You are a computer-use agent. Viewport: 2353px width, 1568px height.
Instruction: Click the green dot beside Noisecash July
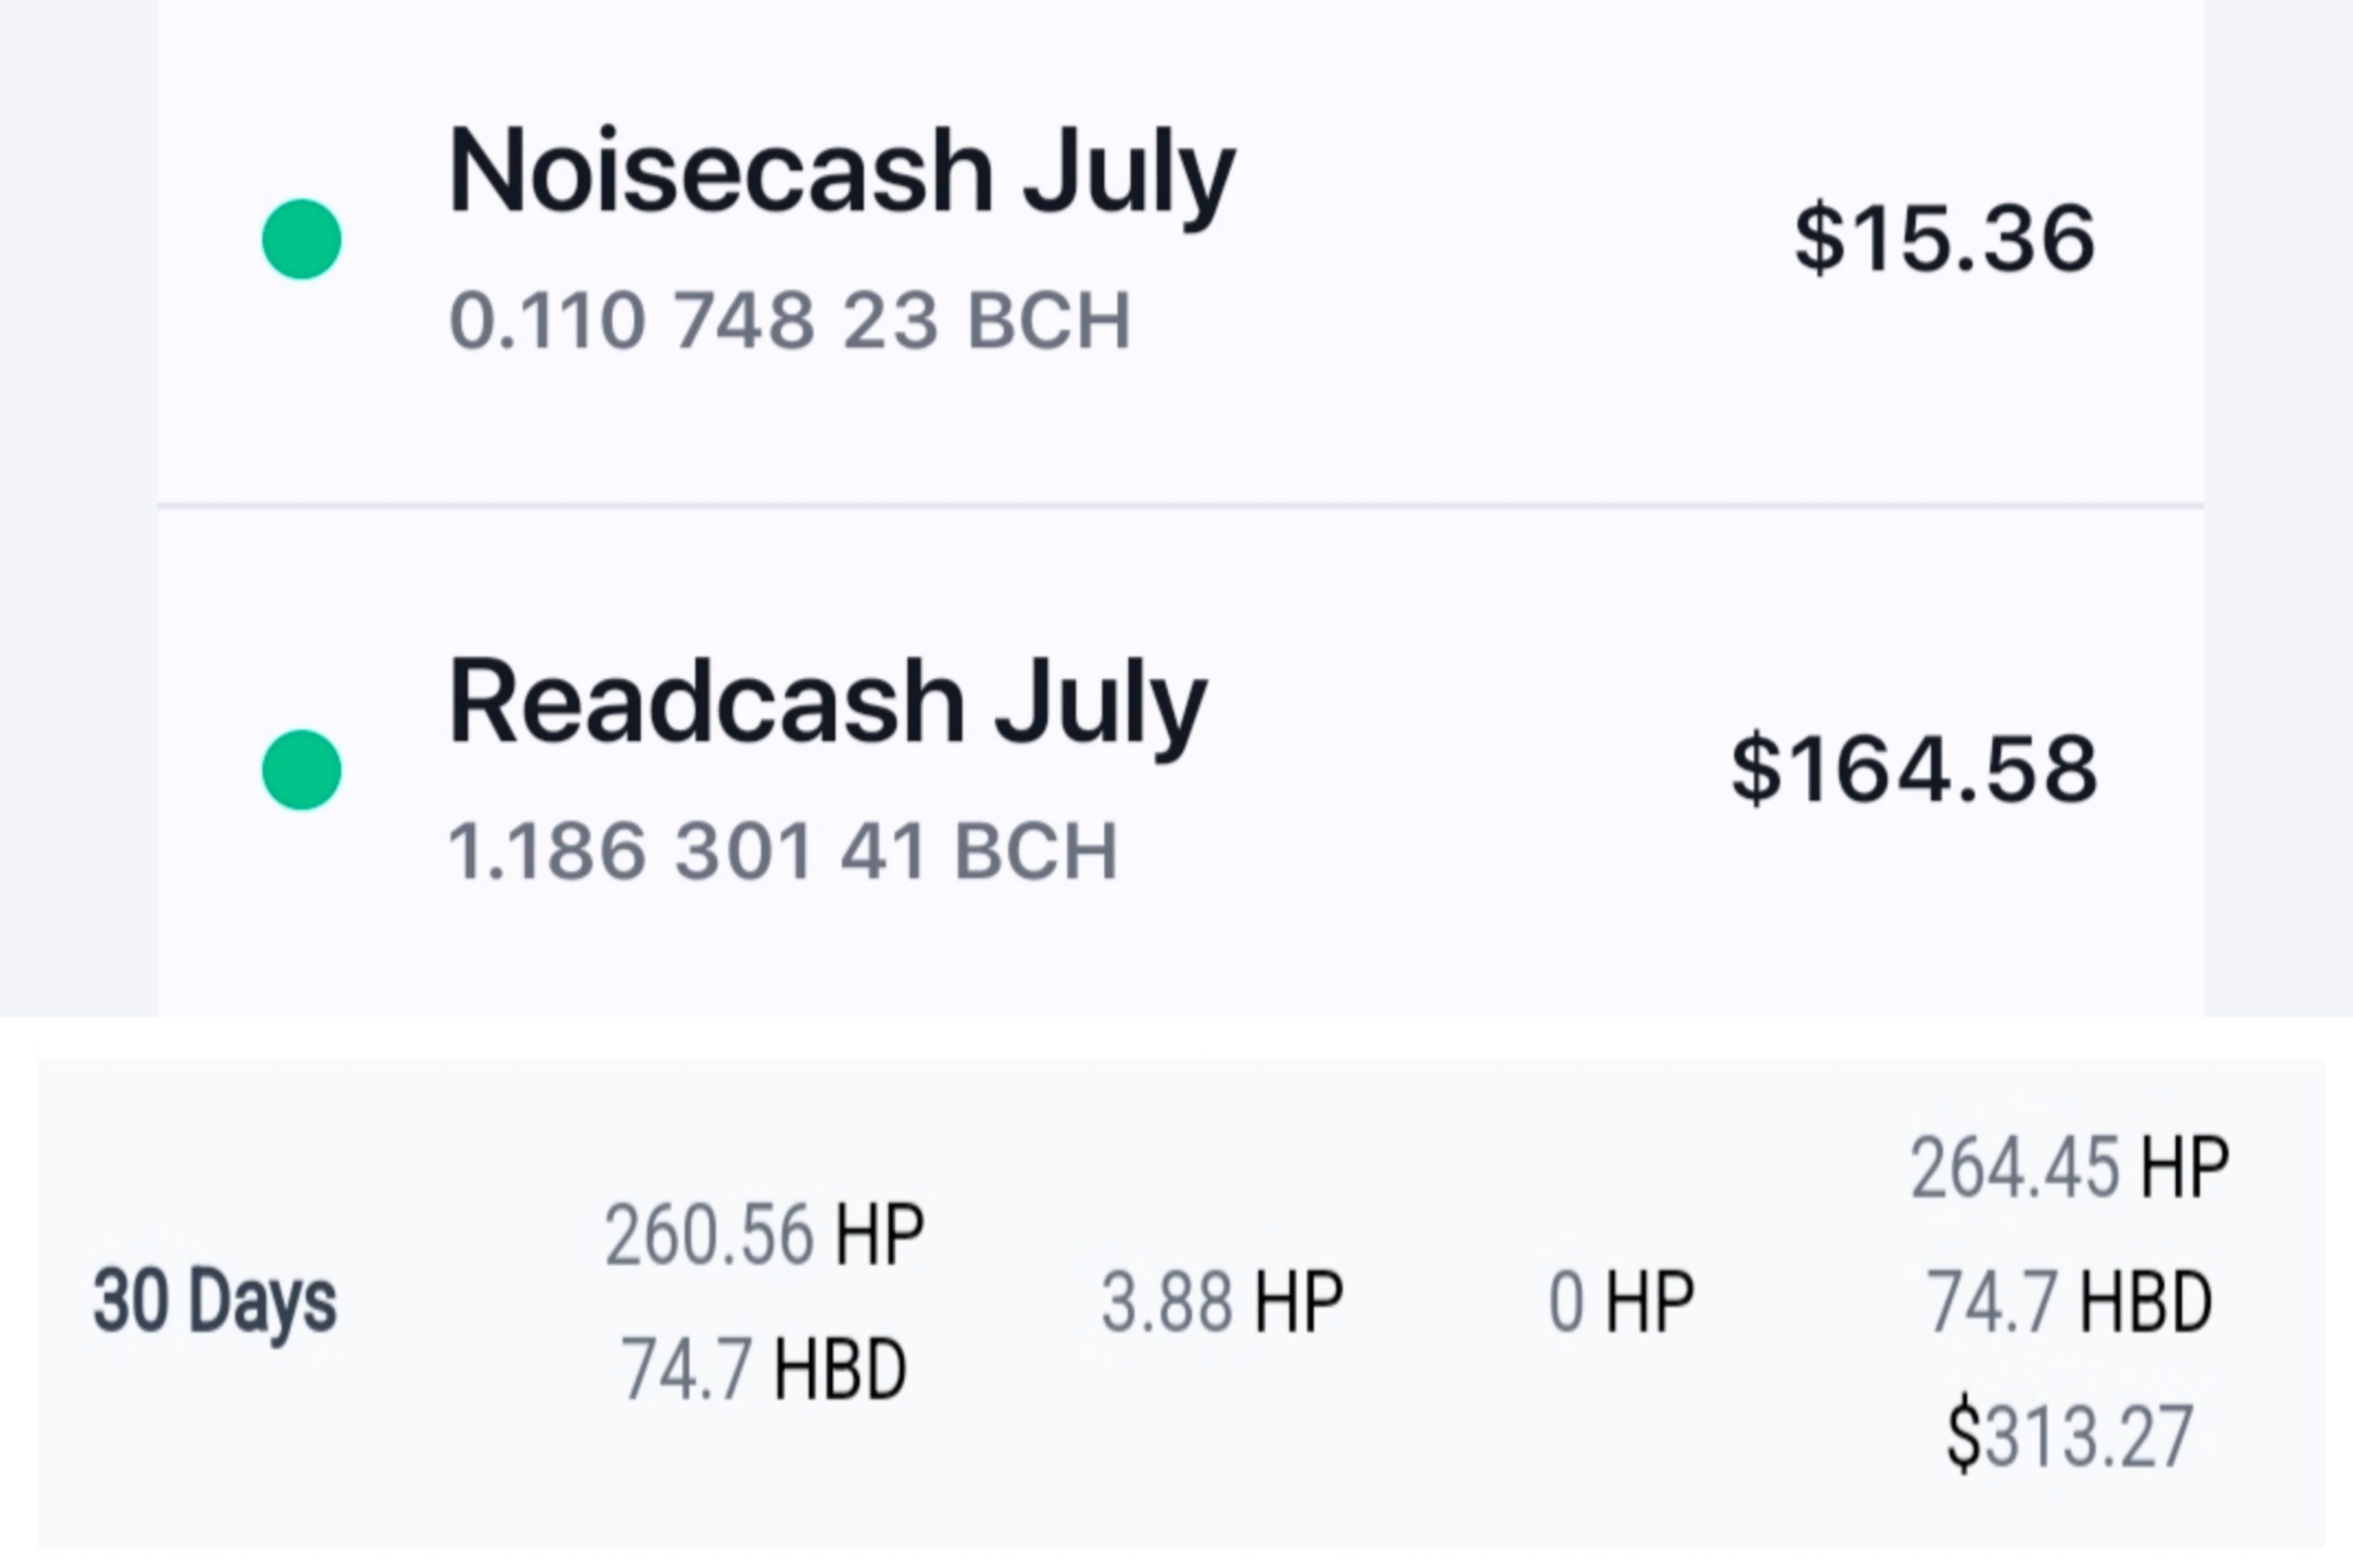tap(301, 239)
